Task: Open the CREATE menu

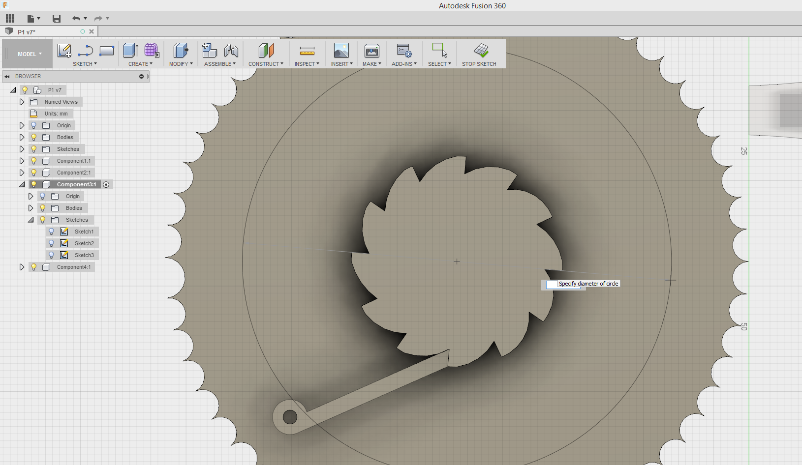Action: 140,64
